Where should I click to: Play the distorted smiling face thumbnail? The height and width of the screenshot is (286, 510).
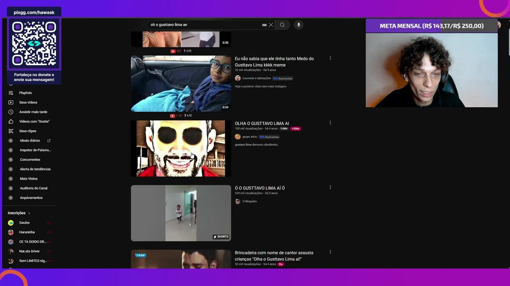(181, 149)
